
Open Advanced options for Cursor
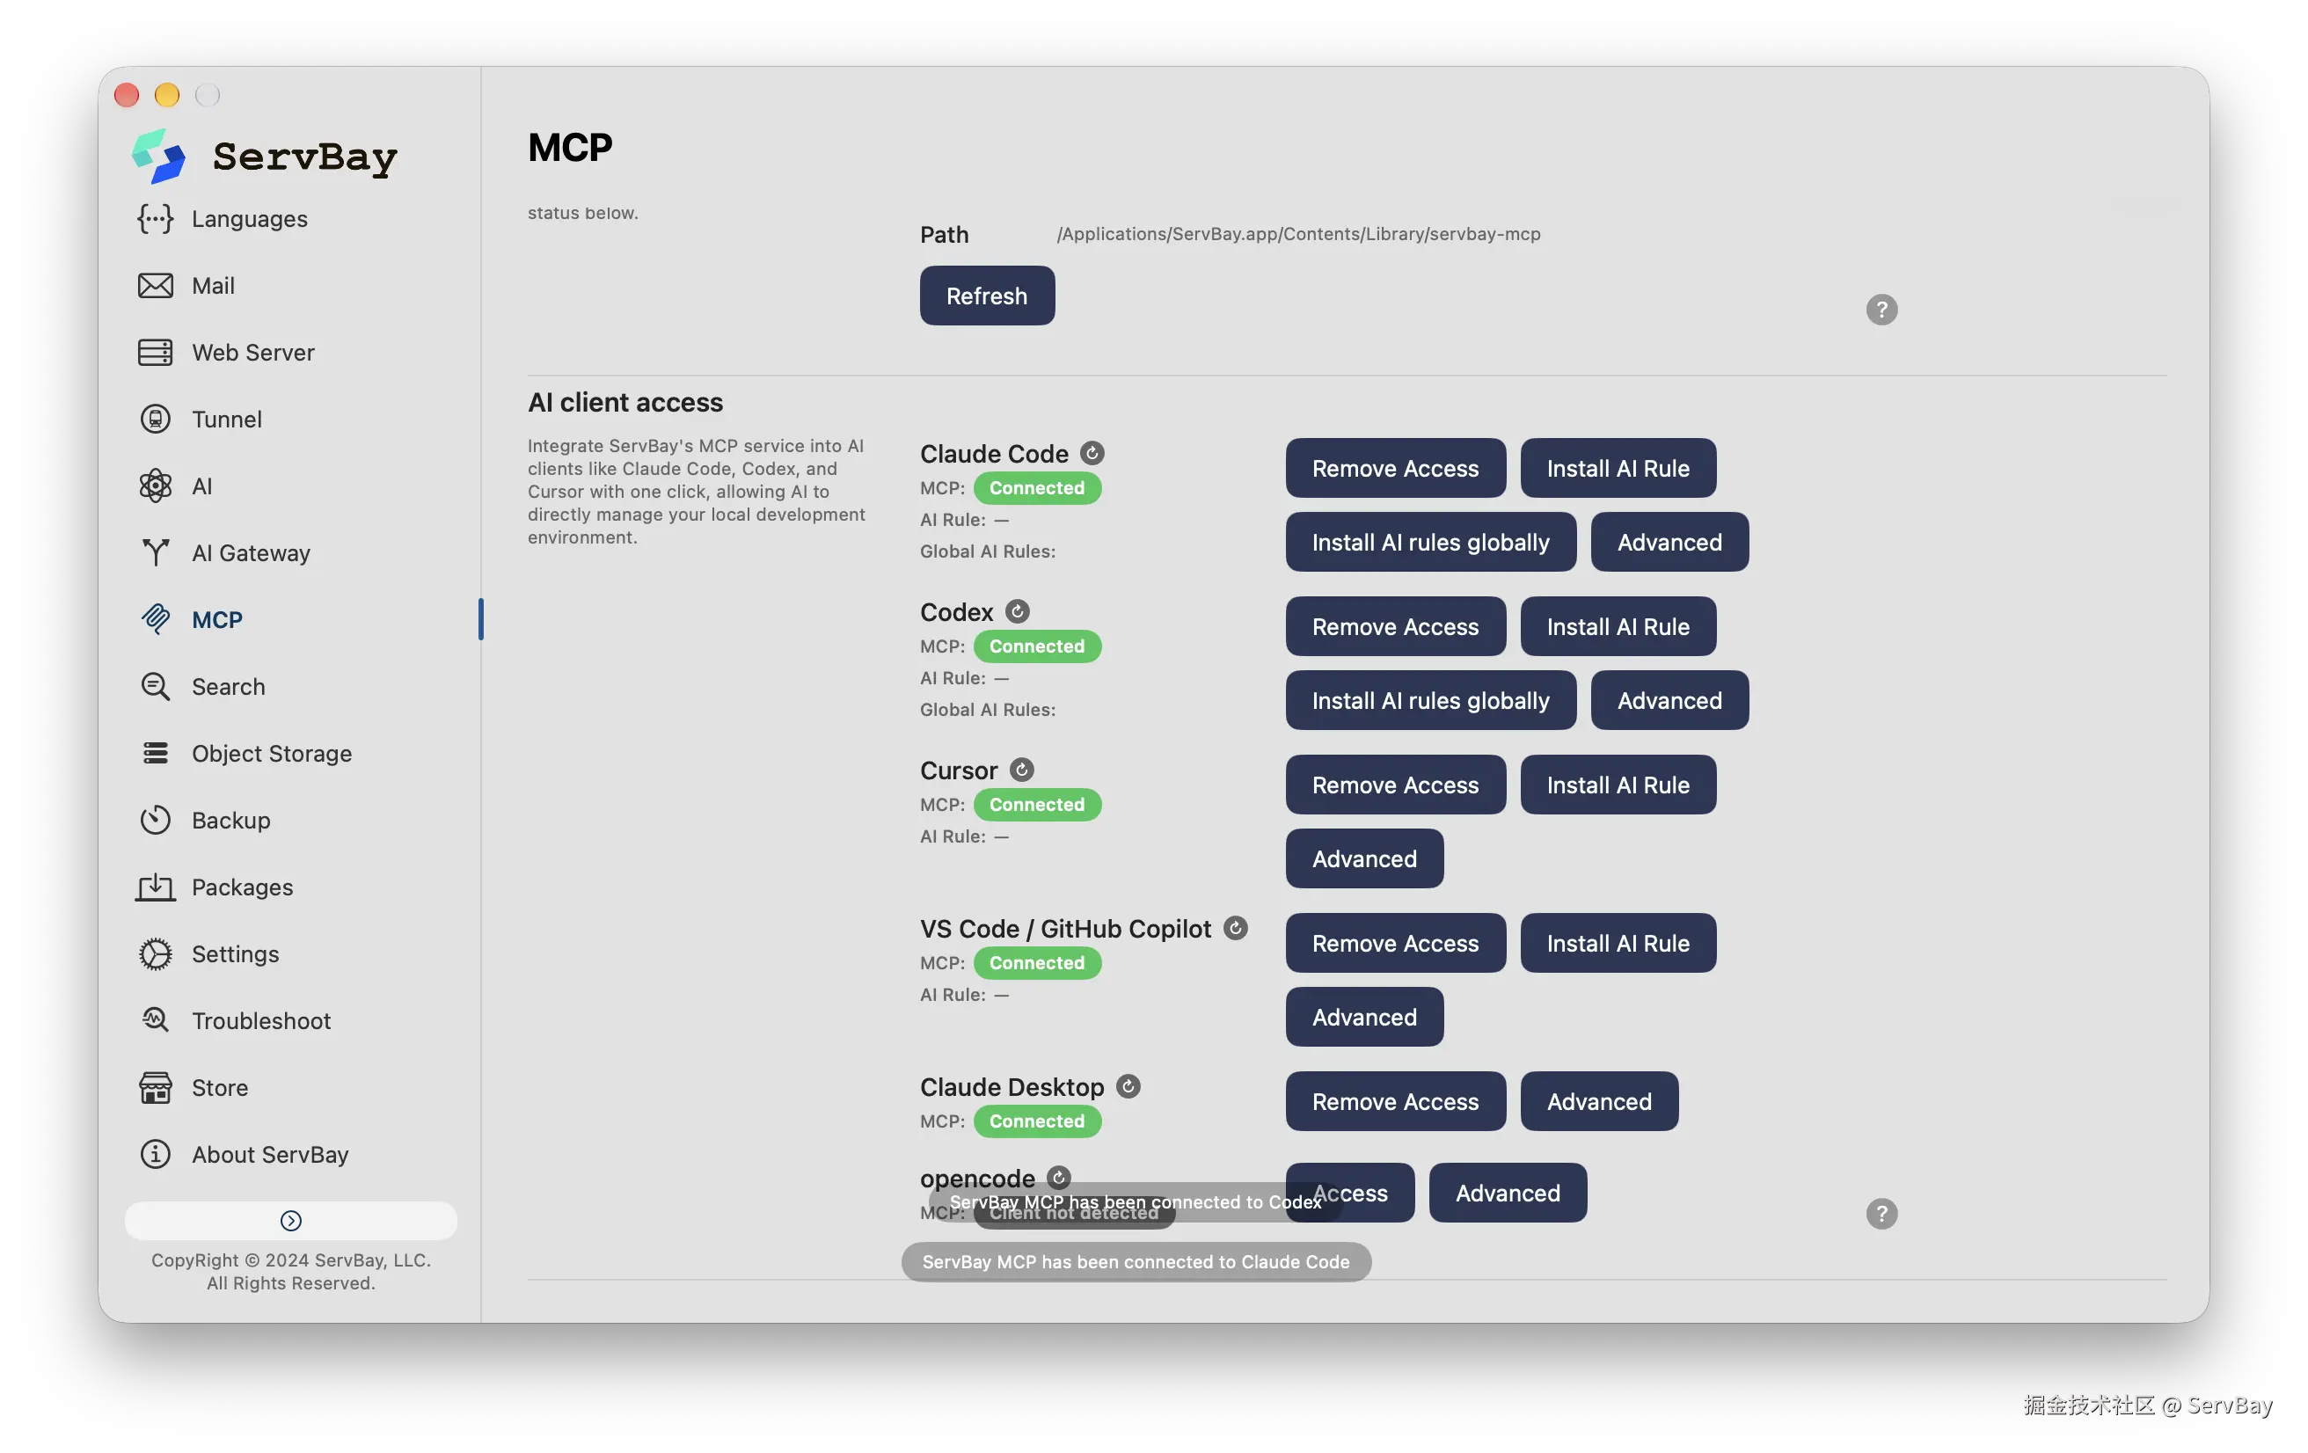(1365, 858)
